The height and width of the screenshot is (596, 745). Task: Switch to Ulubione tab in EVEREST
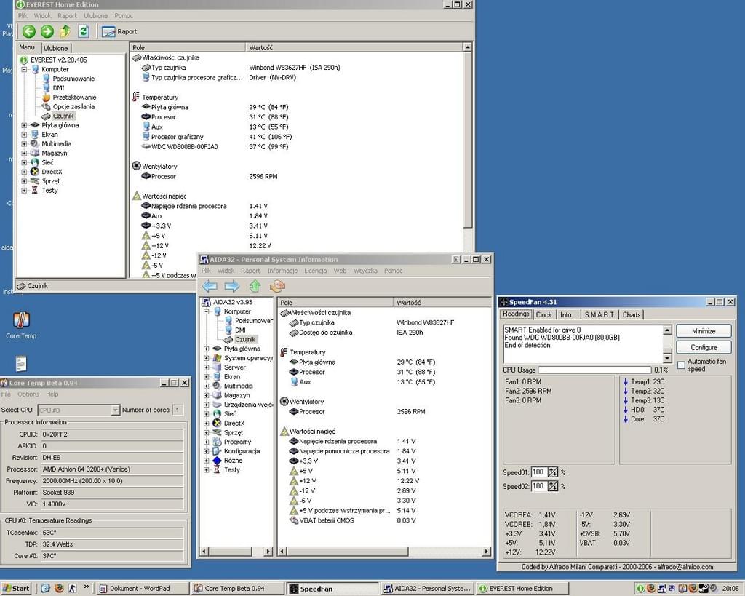point(56,48)
